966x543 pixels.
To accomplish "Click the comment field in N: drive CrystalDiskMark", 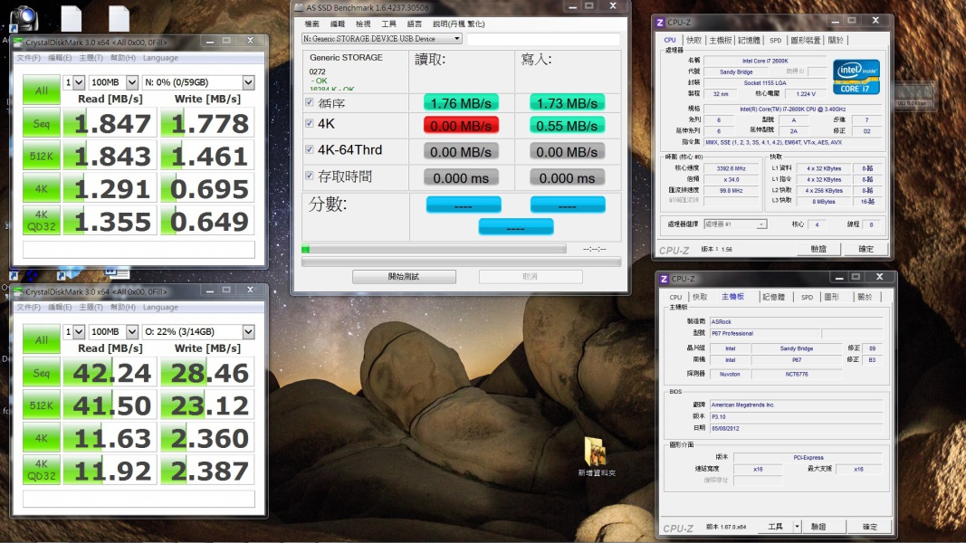I will click(139, 250).
